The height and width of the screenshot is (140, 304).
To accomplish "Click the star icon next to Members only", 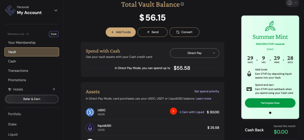I will (x=28, y=34).
